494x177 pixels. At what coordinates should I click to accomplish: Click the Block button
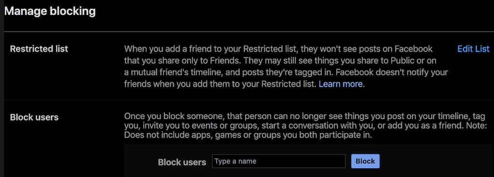coord(365,161)
